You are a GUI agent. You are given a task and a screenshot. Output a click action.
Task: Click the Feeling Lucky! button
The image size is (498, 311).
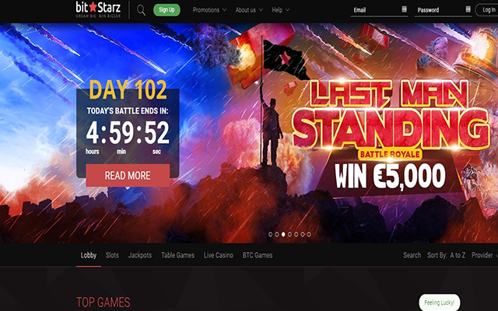coord(440,302)
